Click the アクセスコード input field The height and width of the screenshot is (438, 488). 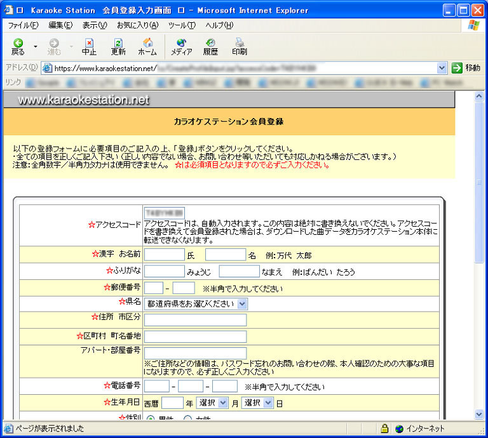(x=165, y=213)
